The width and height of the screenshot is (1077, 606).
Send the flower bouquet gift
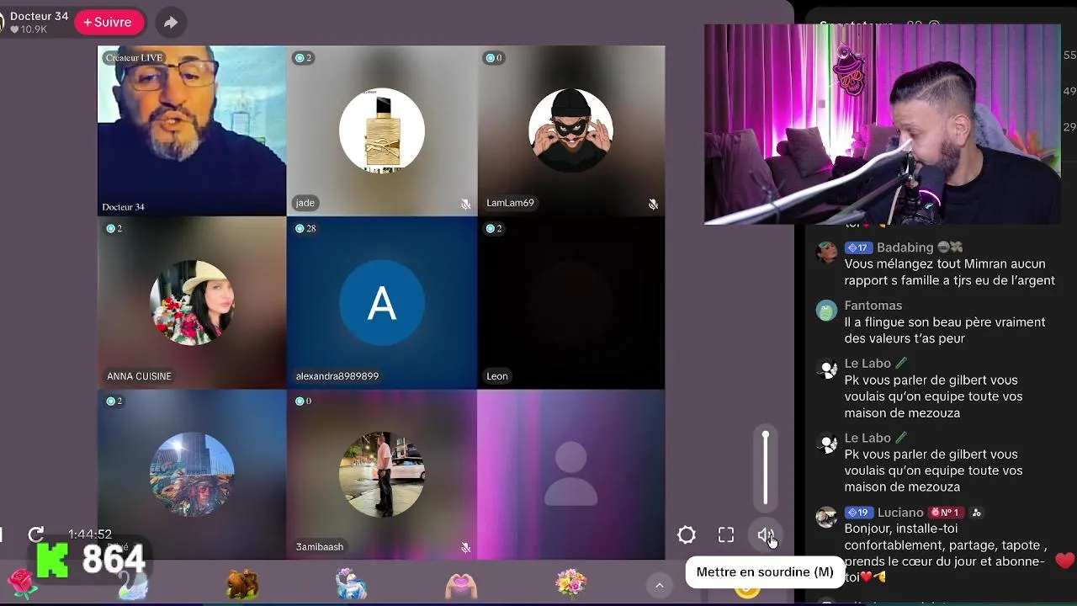pyautogui.click(x=570, y=583)
